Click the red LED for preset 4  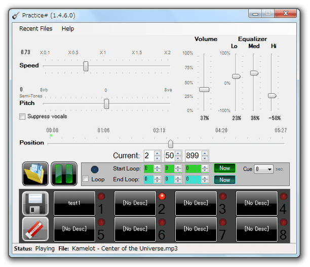click(284, 196)
